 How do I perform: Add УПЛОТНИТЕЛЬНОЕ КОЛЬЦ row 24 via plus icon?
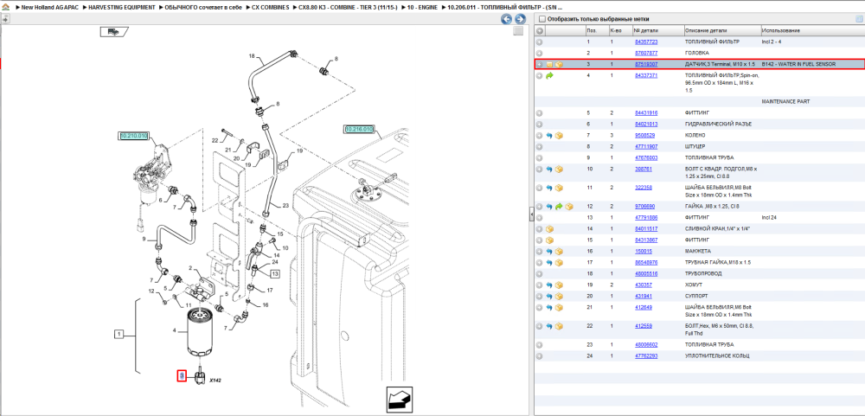(540, 355)
